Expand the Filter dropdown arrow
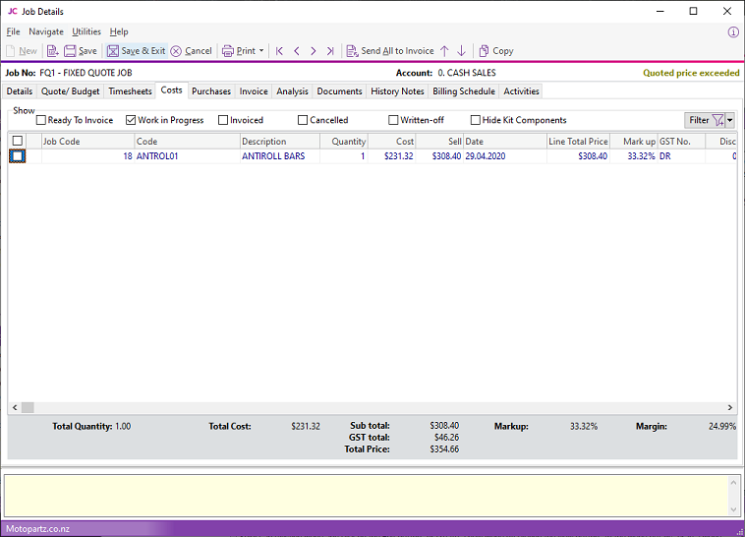 [x=730, y=120]
